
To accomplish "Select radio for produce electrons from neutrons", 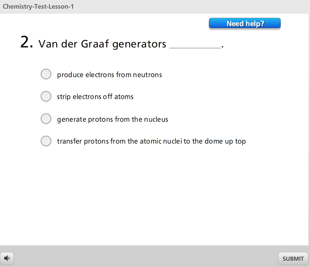I will [x=46, y=74].
